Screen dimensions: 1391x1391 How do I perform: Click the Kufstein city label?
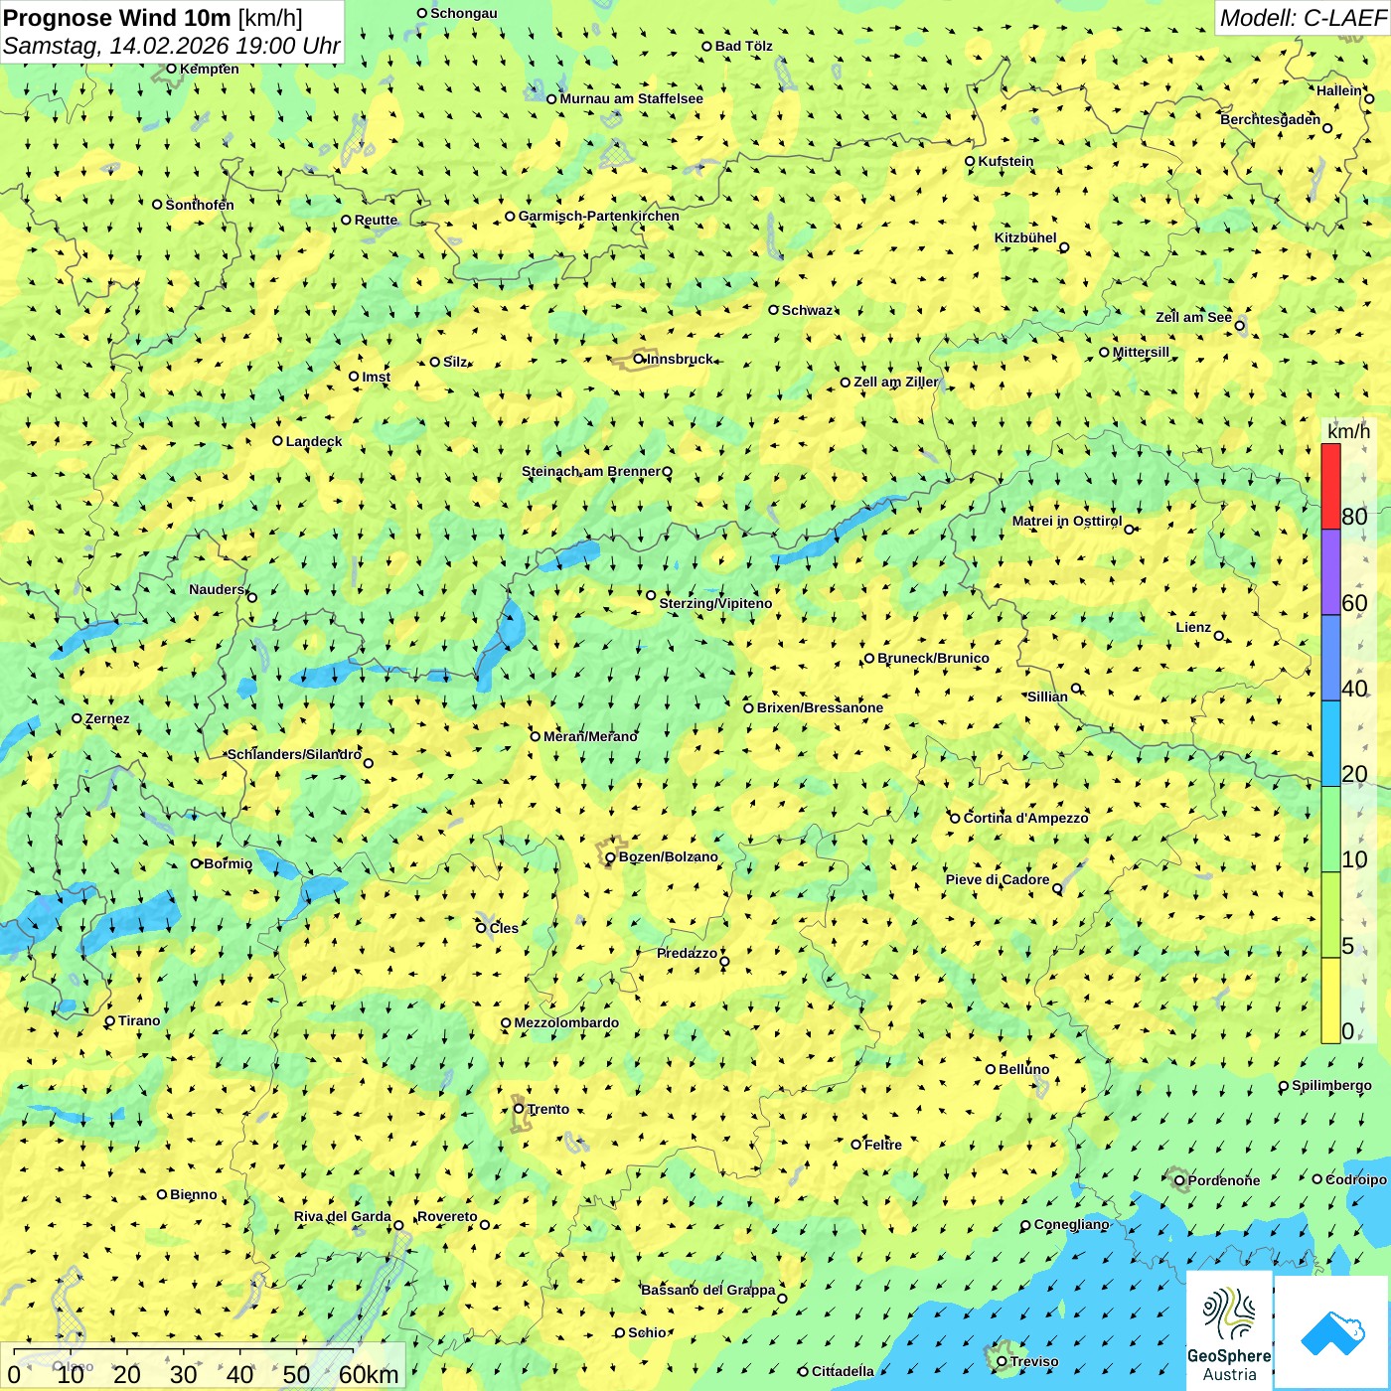tap(1005, 161)
